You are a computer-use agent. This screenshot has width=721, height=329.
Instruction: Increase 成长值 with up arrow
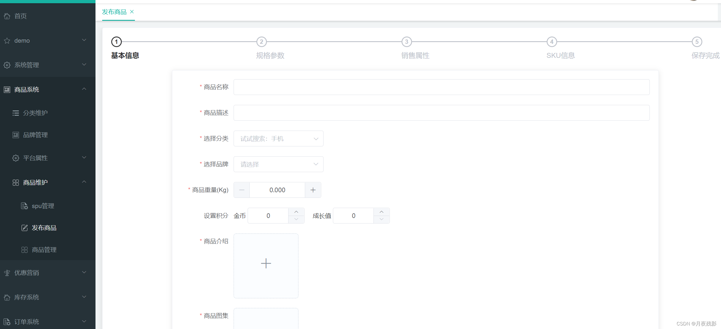(x=381, y=212)
